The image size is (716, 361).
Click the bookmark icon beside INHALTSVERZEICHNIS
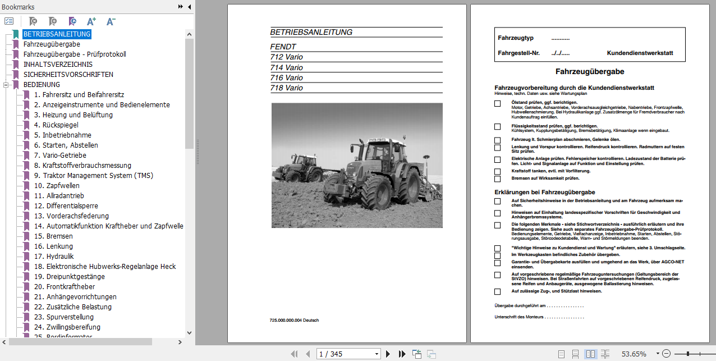pyautogui.click(x=16, y=65)
